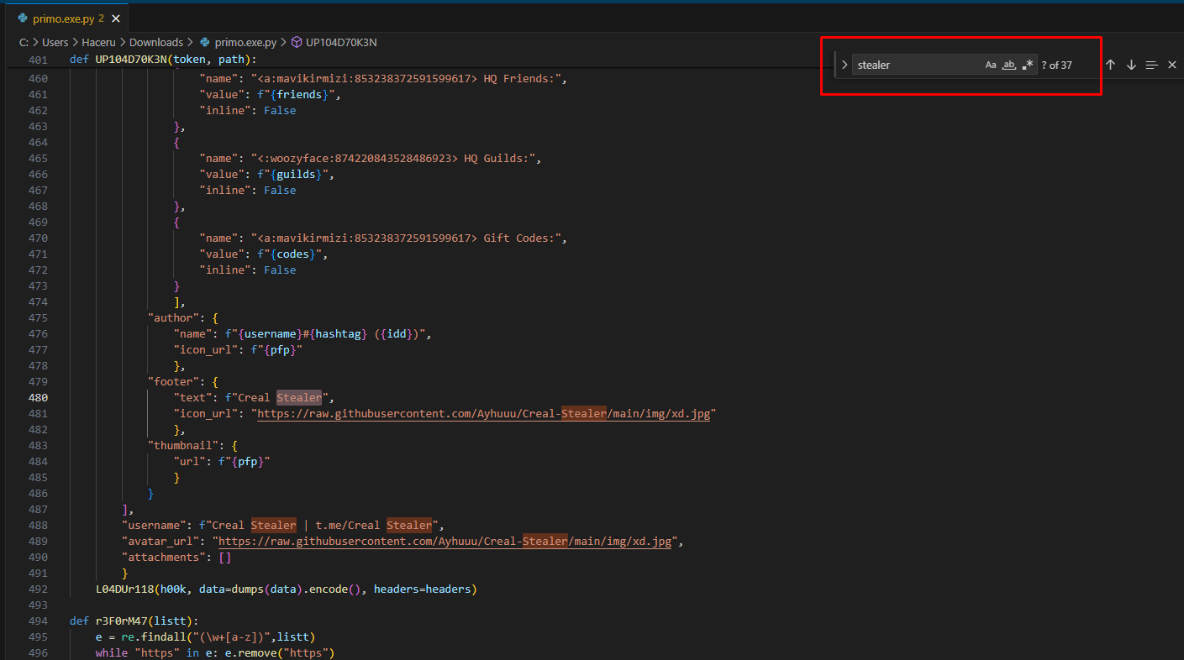Screen dimensions: 1184x660
Task: Open the Haceru breadcrumb segment
Action: pos(98,42)
